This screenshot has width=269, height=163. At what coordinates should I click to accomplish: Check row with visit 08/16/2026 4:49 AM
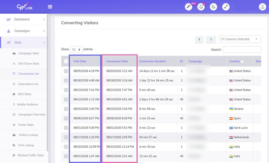click(66, 80)
